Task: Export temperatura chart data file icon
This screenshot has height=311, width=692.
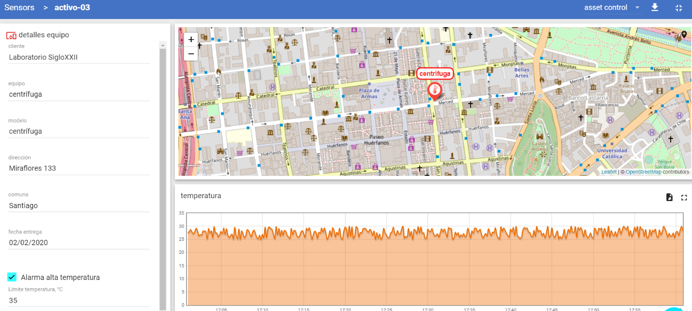Action: point(669,197)
